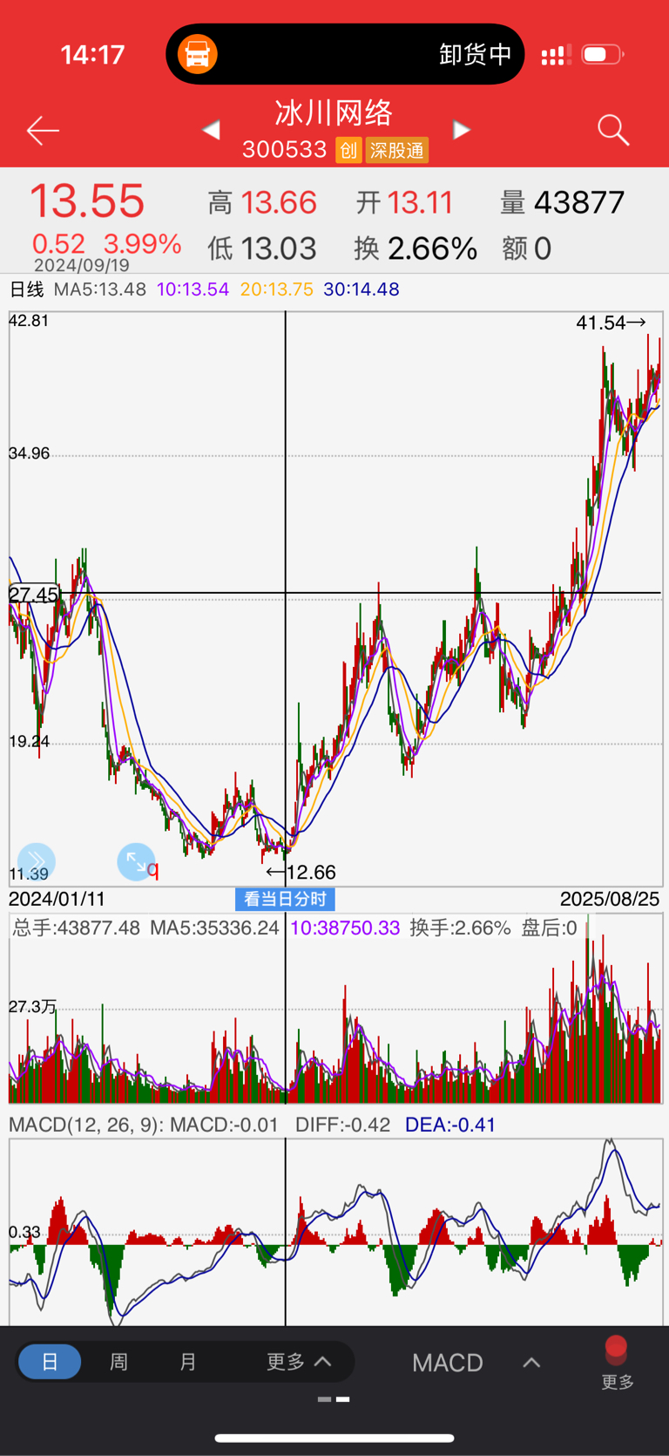Tap the 20:13.75 moving average value
Screen dimensions: 669x1456
click(276, 289)
